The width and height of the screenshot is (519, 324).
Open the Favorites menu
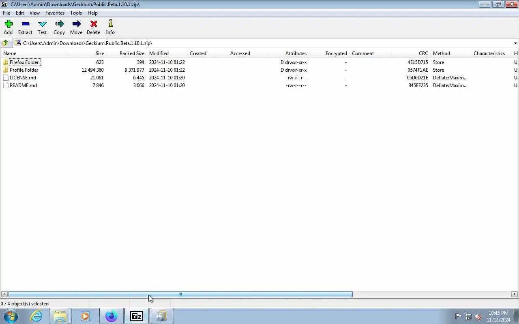(x=55, y=13)
